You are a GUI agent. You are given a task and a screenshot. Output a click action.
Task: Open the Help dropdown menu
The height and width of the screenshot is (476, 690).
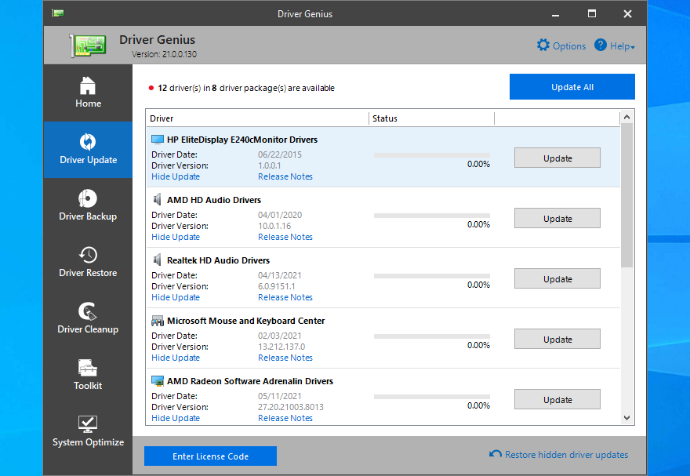tap(615, 46)
